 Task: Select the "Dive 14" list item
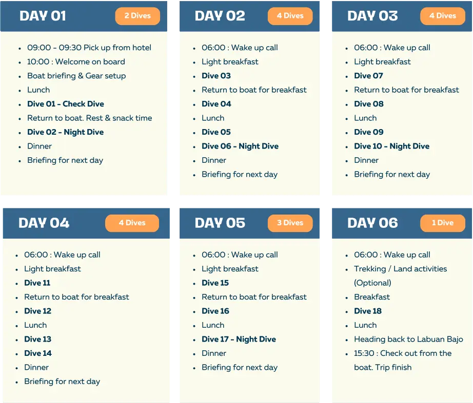coord(38,353)
